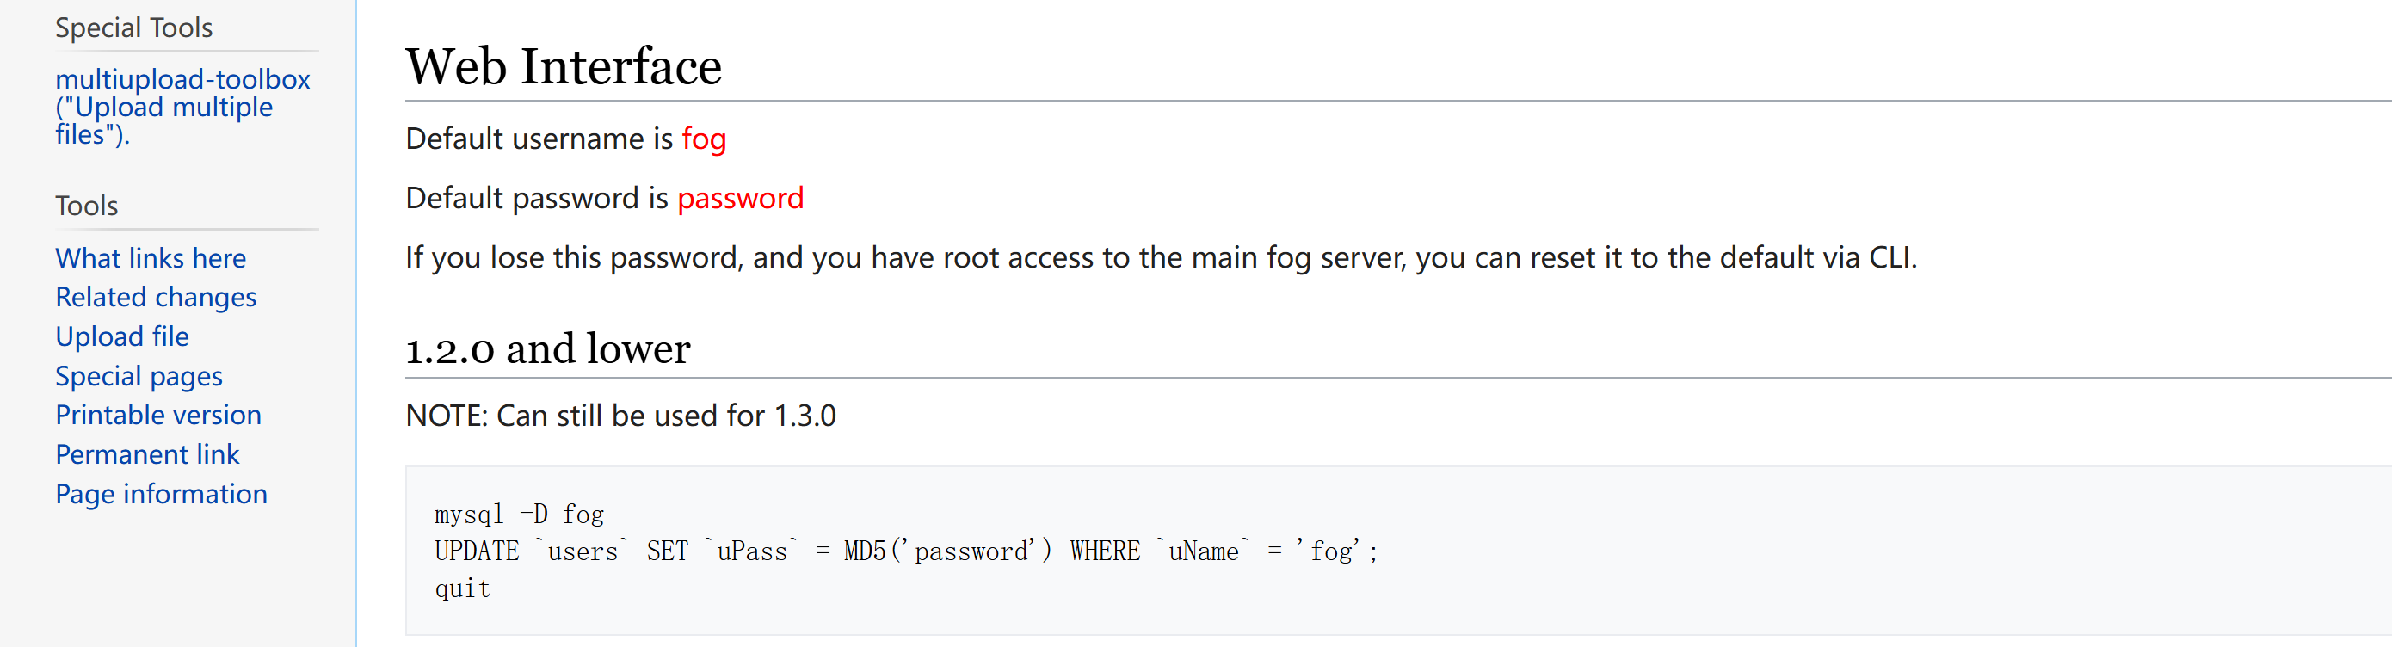
Task: Click the red fog username text
Action: point(704,139)
